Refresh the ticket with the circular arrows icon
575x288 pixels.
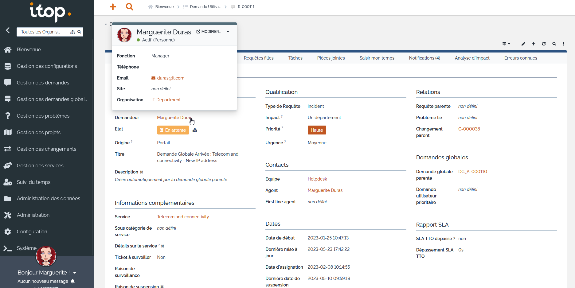(x=544, y=44)
